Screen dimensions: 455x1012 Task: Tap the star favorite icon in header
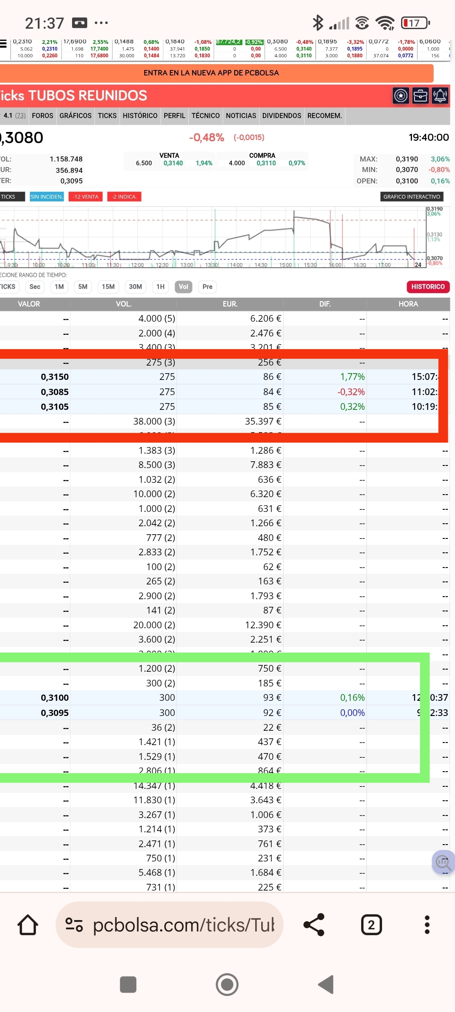(401, 96)
